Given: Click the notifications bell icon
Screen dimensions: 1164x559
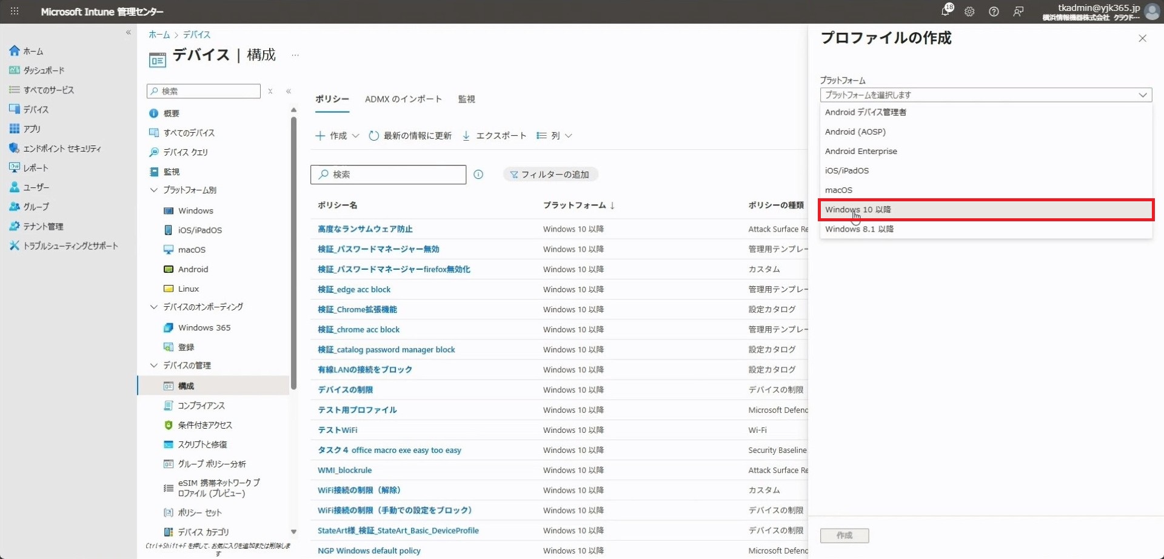Looking at the screenshot, I should (945, 12).
